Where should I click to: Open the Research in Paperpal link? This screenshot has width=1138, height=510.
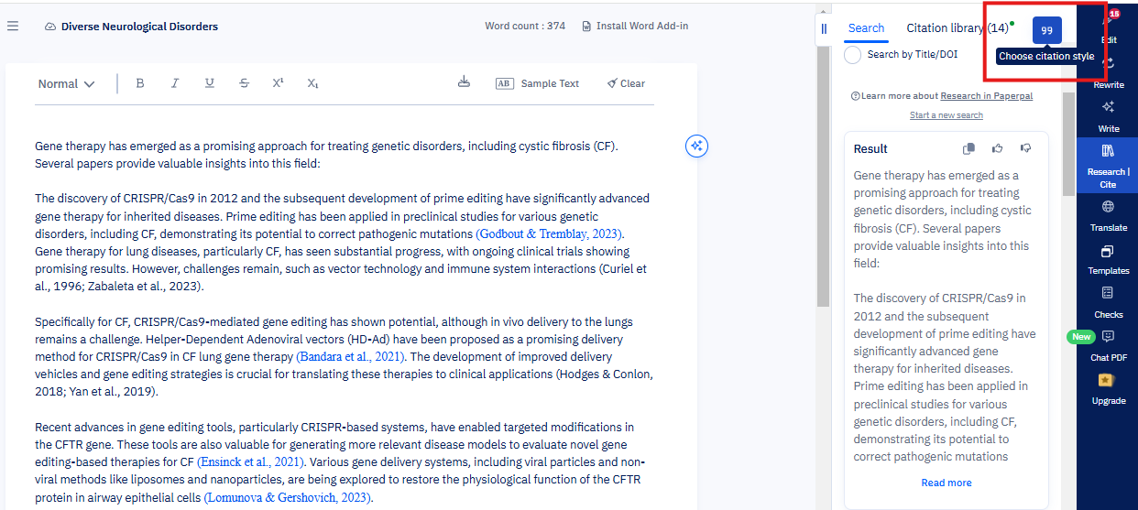coord(986,96)
